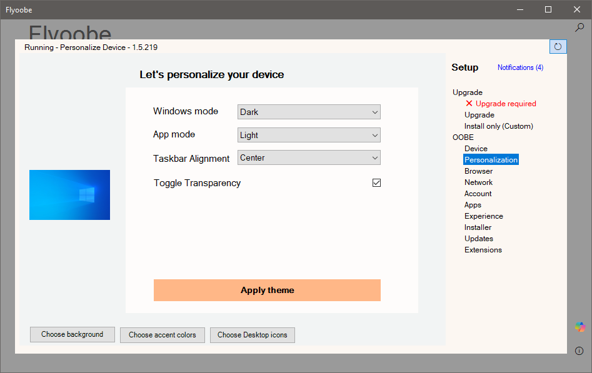Select Upgrade required entry

pos(506,104)
